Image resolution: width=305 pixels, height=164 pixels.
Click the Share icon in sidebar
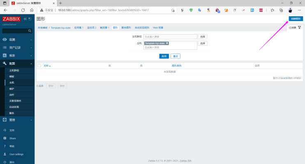(5, 138)
